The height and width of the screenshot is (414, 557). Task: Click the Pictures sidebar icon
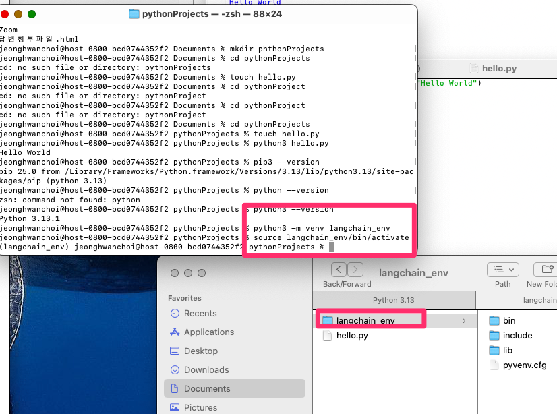click(x=175, y=407)
